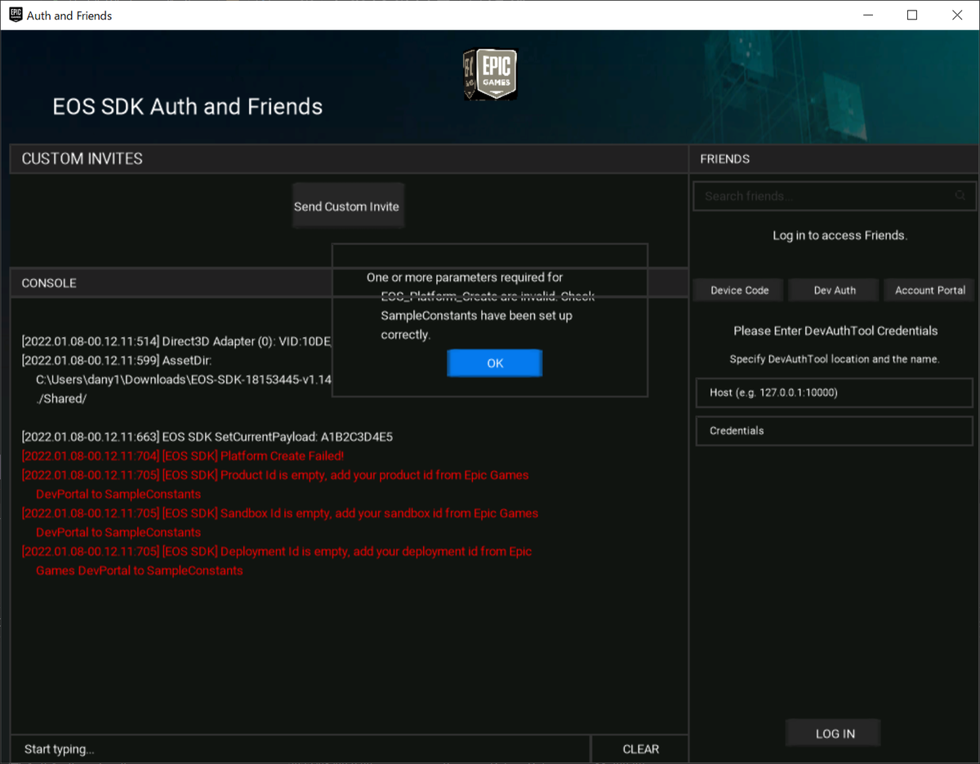
Task: Click the 'Product Id is empty' error line
Action: (275, 484)
